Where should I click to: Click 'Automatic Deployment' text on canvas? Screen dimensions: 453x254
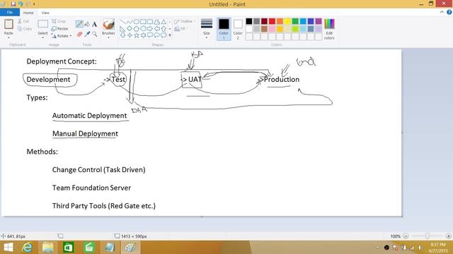pos(90,116)
